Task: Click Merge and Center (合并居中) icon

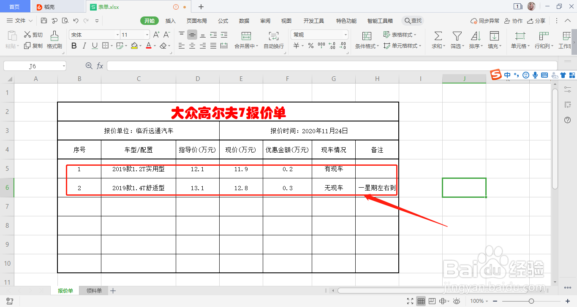Action: pos(246,36)
